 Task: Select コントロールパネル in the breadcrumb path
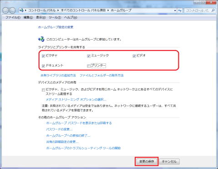coord(42,10)
